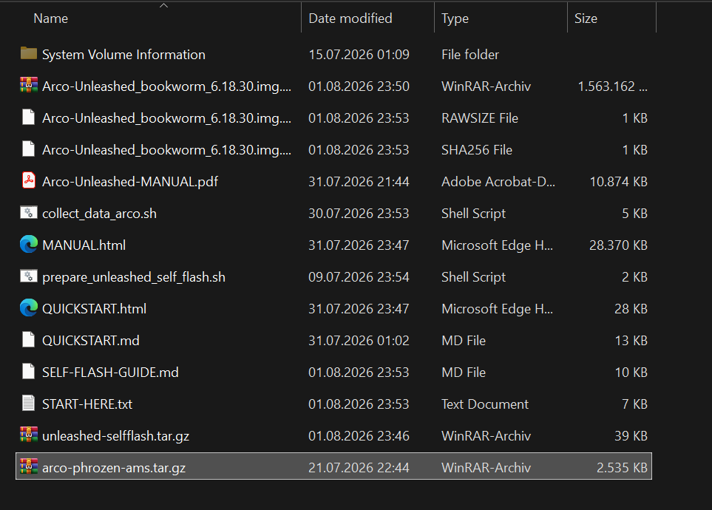Select the collect_data_arco.sh file name
Screen dimensions: 712x510
click(x=100, y=214)
